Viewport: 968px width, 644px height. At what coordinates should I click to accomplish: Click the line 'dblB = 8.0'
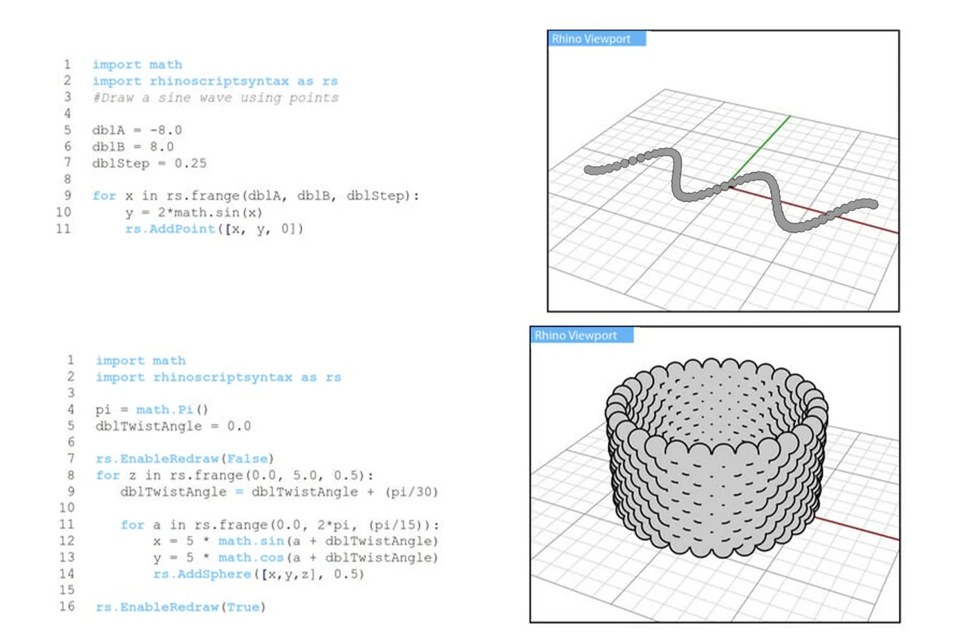(x=133, y=147)
